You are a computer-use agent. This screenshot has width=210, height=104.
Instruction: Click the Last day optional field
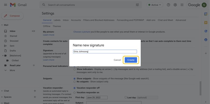[148, 98]
